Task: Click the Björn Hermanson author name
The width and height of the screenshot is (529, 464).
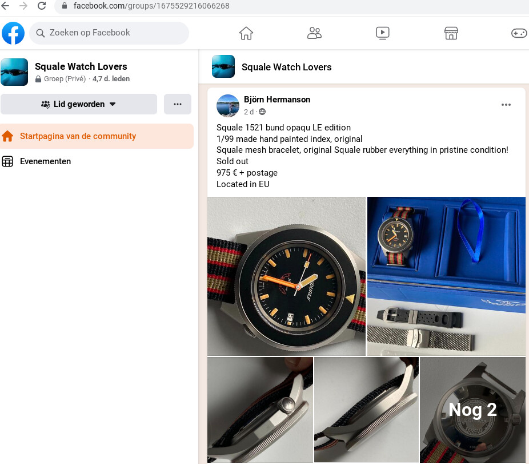Action: (x=277, y=100)
